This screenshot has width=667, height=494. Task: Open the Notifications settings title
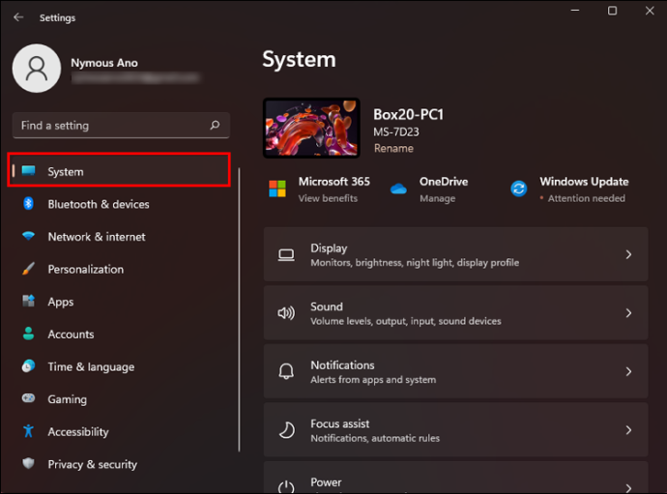click(342, 364)
